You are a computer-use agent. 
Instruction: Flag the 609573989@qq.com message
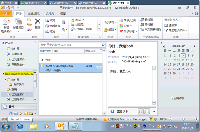[100, 68]
